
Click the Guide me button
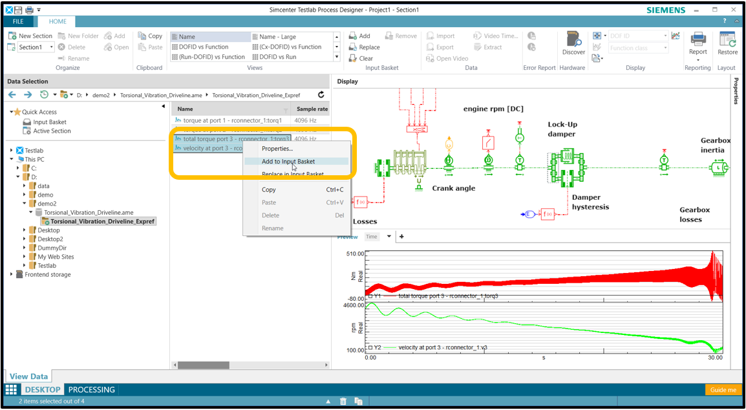723,390
